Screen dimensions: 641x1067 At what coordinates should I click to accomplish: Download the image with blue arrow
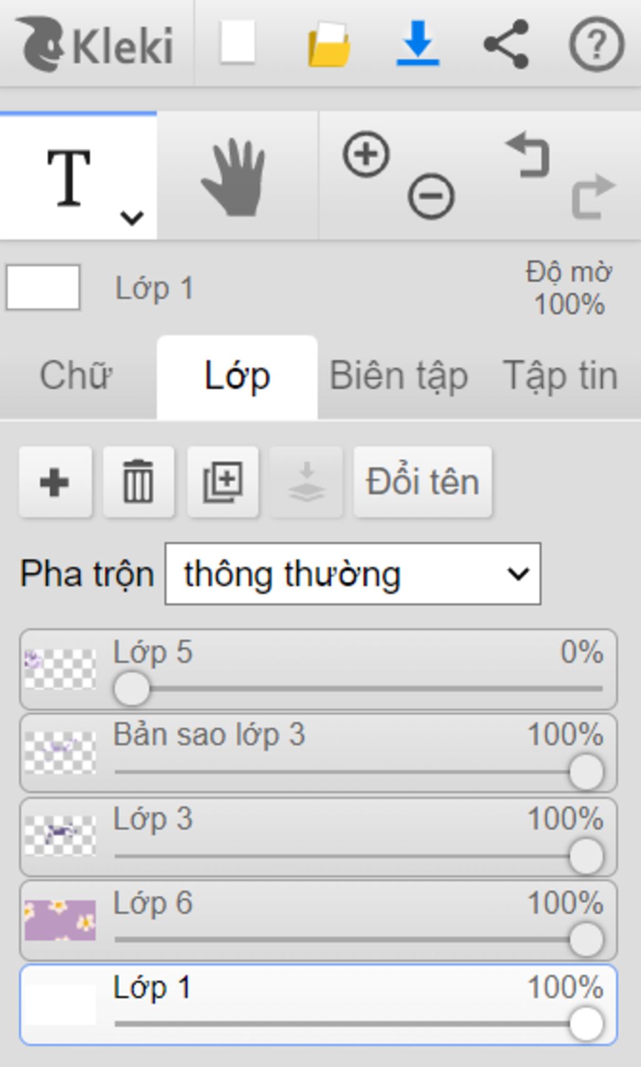(418, 43)
